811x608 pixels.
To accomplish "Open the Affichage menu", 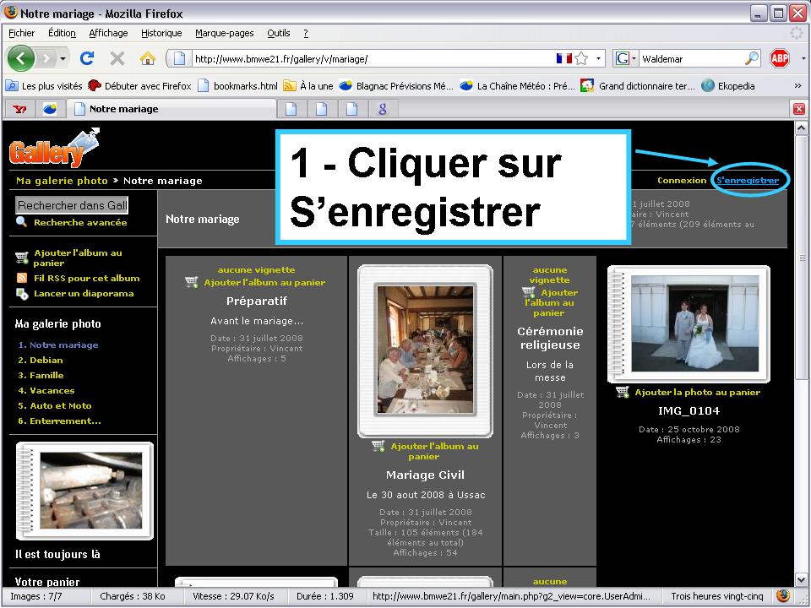I will tap(108, 33).
